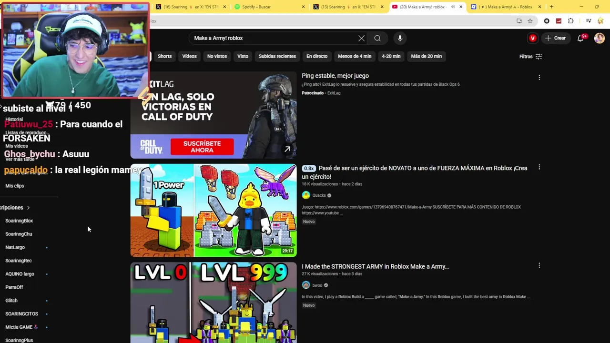Expand the subscriptions section chevron

[x=28, y=208]
